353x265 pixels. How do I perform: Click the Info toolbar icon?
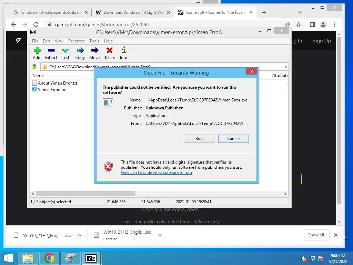(x=123, y=53)
